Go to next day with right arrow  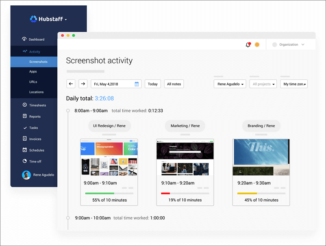coord(83,84)
